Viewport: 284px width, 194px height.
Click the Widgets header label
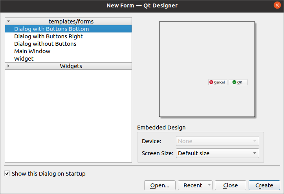tap(71, 66)
